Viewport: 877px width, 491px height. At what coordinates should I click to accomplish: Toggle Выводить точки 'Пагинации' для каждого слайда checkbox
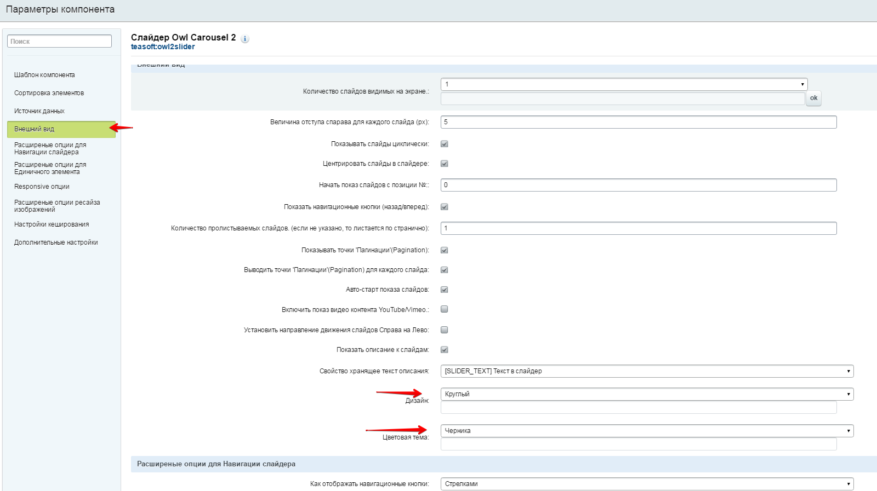445,270
